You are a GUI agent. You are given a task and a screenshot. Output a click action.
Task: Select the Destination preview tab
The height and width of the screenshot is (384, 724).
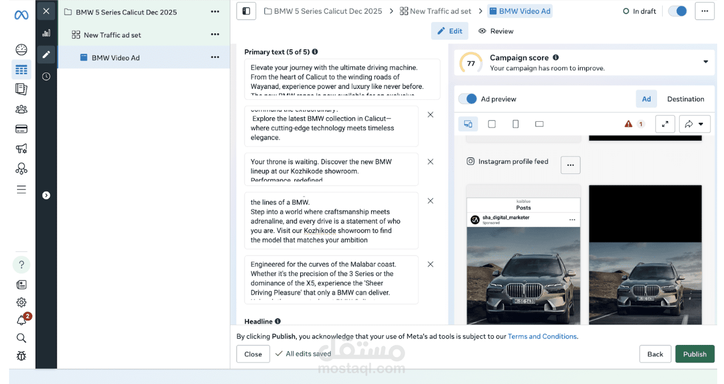pos(685,99)
